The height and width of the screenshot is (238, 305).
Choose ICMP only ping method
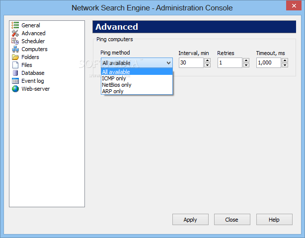pyautogui.click(x=137, y=78)
